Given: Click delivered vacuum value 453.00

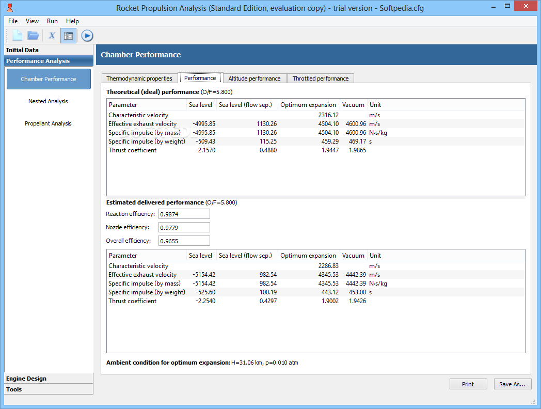Looking at the screenshot, I should click(357, 292).
